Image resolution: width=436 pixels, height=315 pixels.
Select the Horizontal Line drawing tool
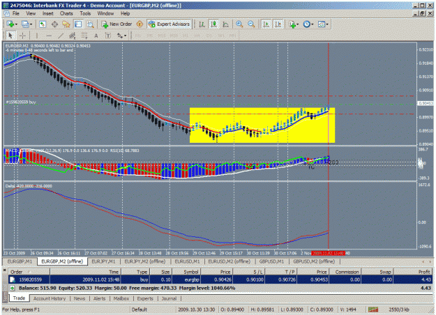(x=49, y=36)
